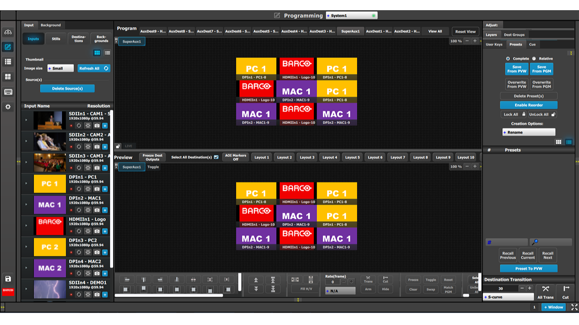
Task: Open the Configuration page in left sidebar
Action: pyautogui.click(x=8, y=32)
